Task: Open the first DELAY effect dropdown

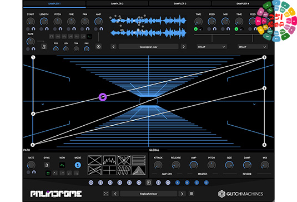Action: point(212,47)
